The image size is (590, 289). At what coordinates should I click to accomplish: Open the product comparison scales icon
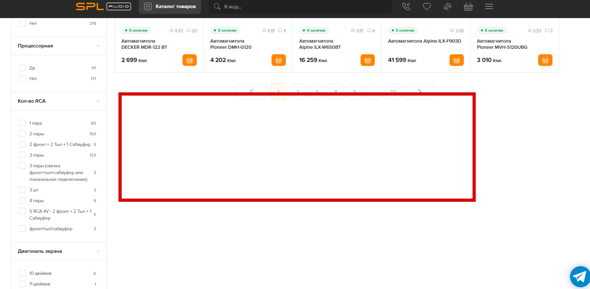pos(448,6)
